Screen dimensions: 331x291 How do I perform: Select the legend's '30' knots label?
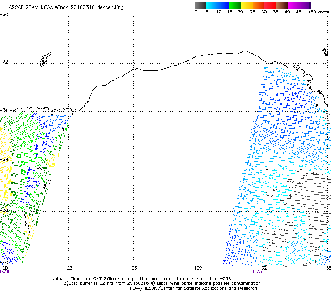(264, 12)
